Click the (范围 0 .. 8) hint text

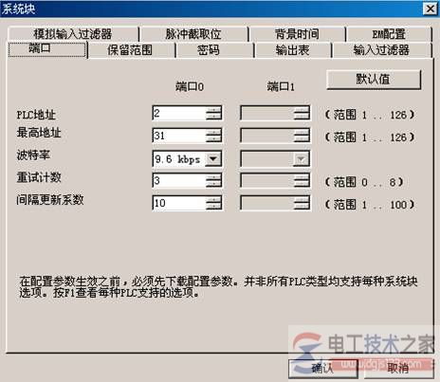pyautogui.click(x=364, y=182)
